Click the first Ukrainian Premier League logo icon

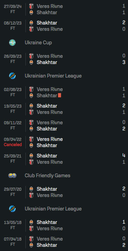(12, 76)
